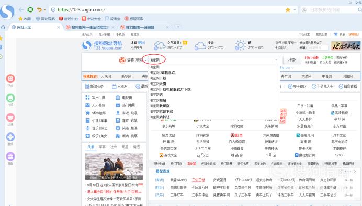Switch to the 头条 news tab
362x206 pixels.
[90, 147]
